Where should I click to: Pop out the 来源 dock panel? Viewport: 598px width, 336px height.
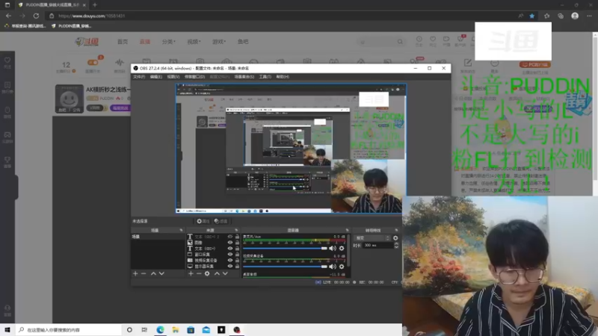(x=236, y=231)
